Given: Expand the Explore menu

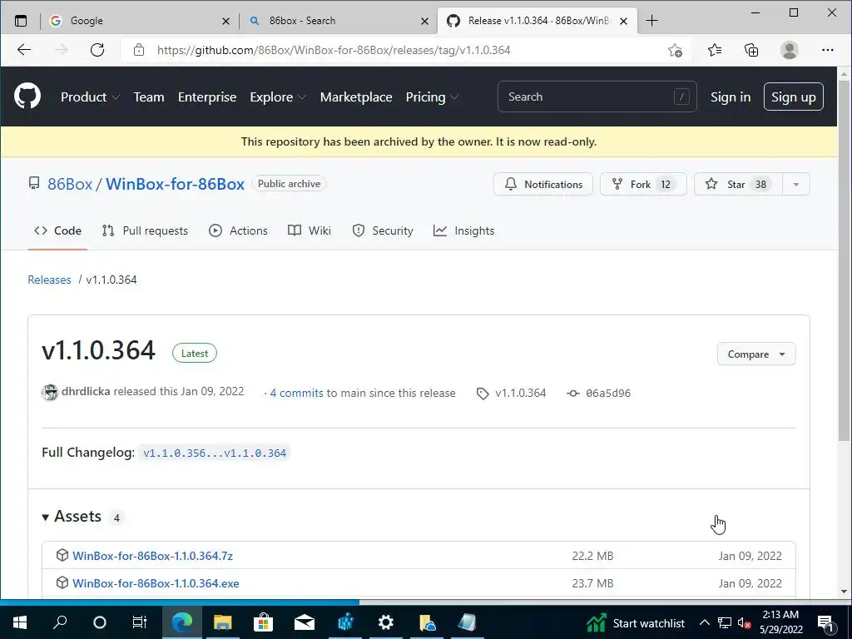Looking at the screenshot, I should click(278, 97).
